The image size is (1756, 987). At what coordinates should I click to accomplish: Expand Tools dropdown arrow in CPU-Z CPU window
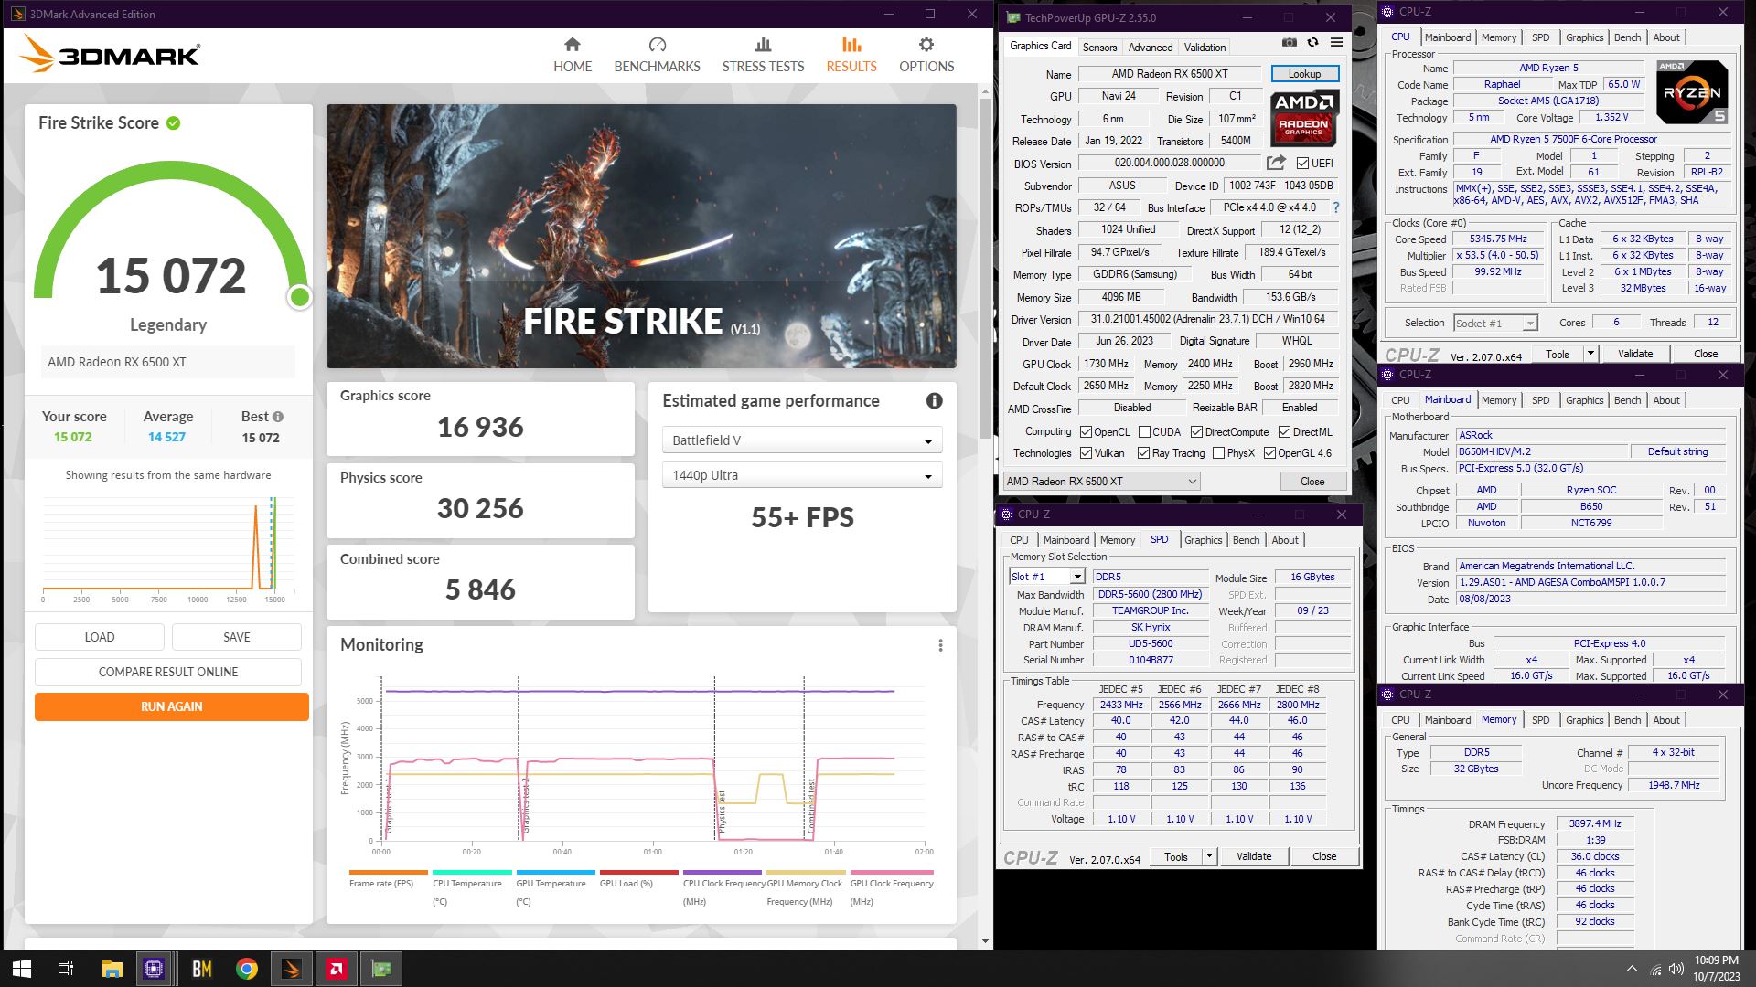pos(1590,354)
